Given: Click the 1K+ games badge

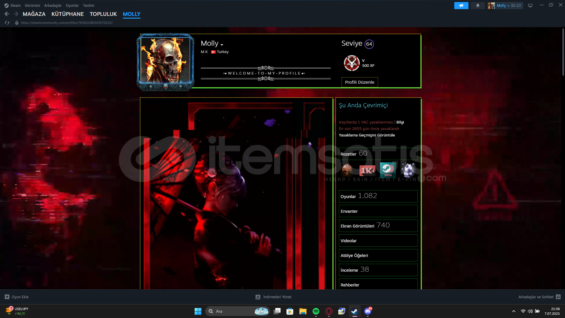Looking at the screenshot, I should pos(367,170).
